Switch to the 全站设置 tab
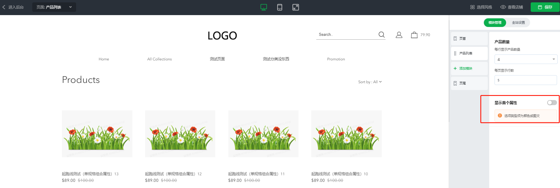This screenshot has width=560, height=188. tap(518, 23)
